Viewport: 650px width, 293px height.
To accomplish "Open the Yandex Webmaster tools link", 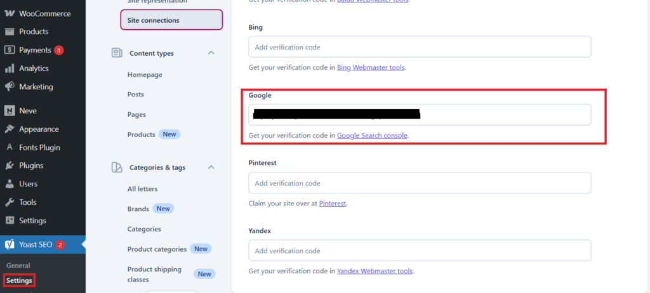I will (375, 271).
